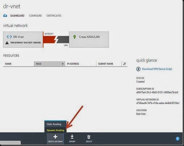Sort resources by Subnet Name column

coord(109,64)
